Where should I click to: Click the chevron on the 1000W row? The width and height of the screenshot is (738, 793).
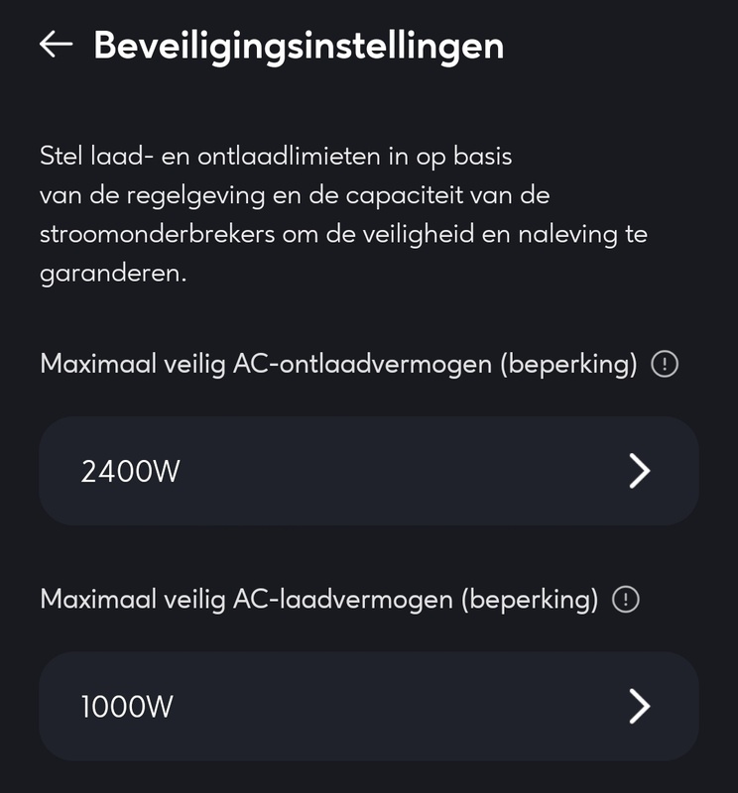(x=640, y=707)
